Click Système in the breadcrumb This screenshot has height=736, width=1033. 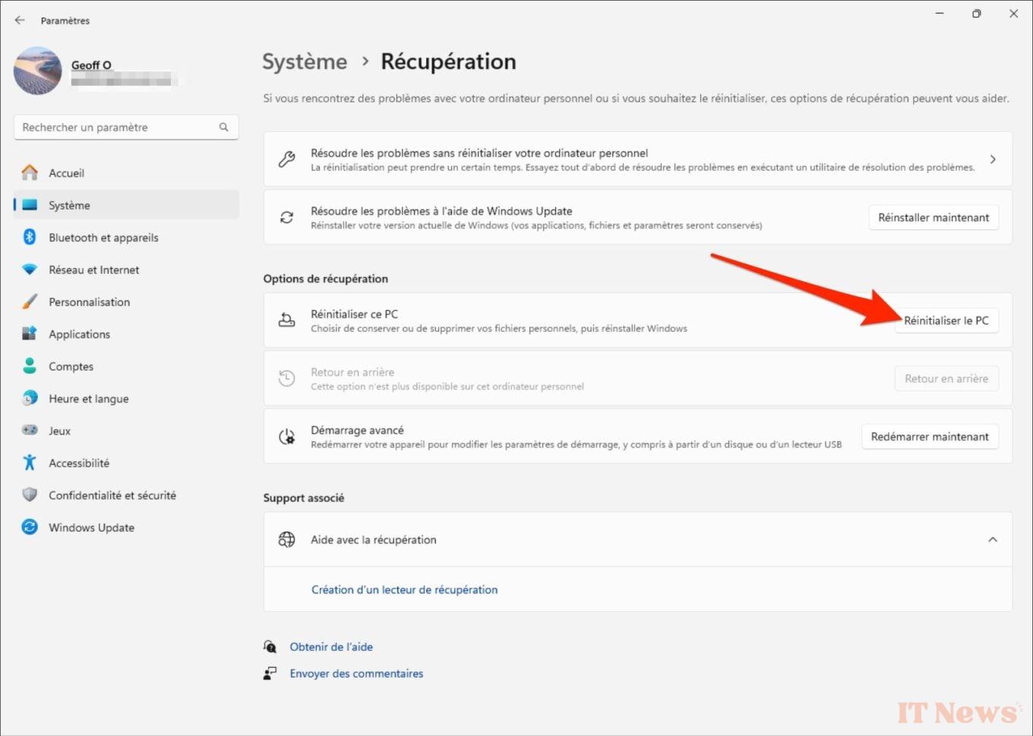pyautogui.click(x=304, y=62)
